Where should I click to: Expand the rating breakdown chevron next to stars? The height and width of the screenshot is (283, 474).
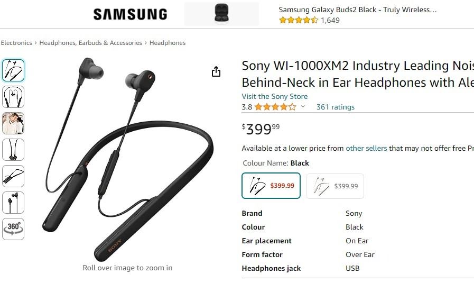coord(303,106)
